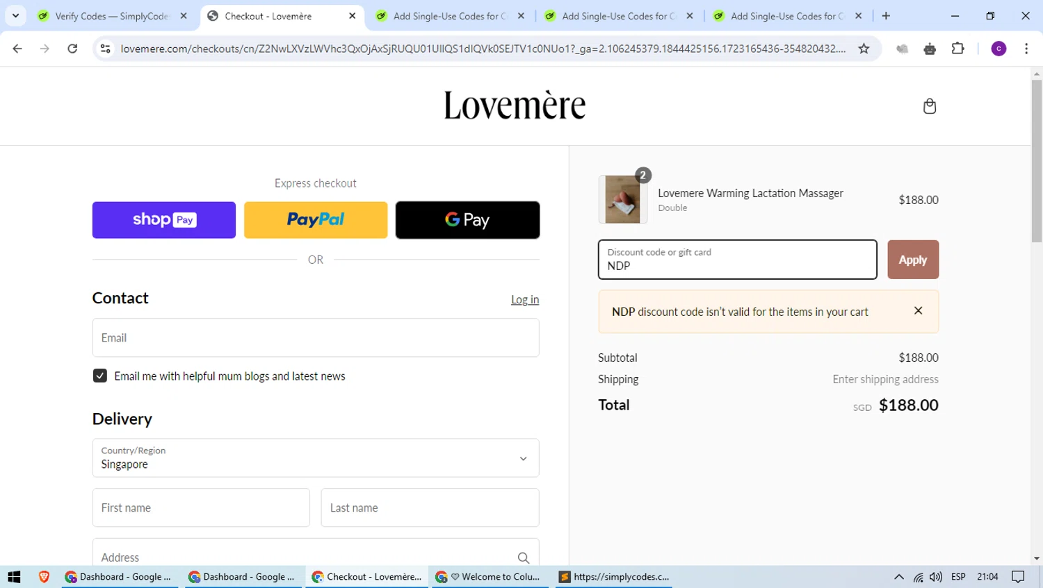This screenshot has height=588, width=1043.
Task: Switch the ESP input language indicator
Action: coord(958,577)
